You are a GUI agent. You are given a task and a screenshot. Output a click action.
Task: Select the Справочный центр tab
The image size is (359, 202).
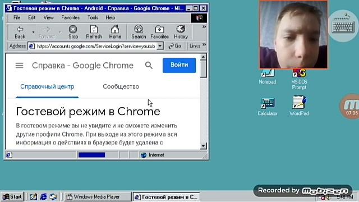click(x=47, y=86)
